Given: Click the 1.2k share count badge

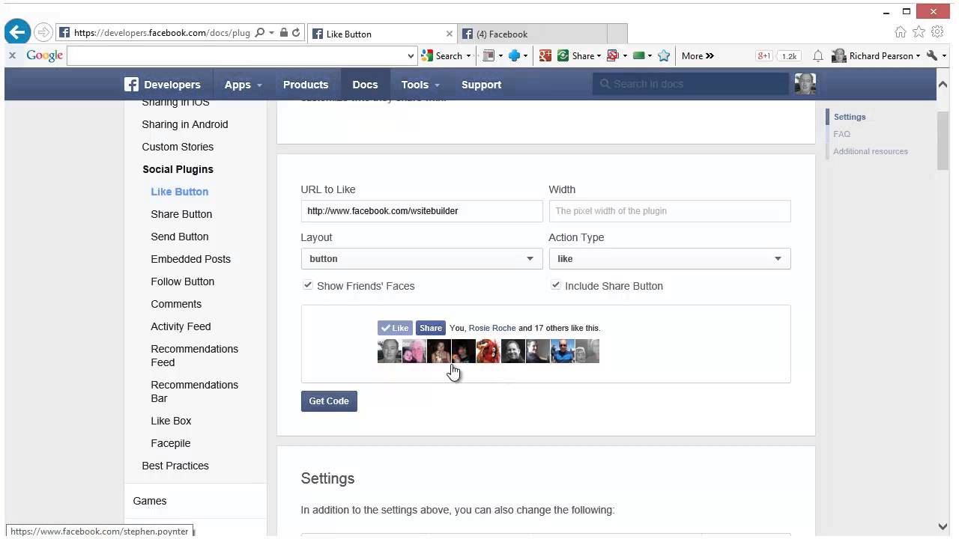Looking at the screenshot, I should coord(789,55).
